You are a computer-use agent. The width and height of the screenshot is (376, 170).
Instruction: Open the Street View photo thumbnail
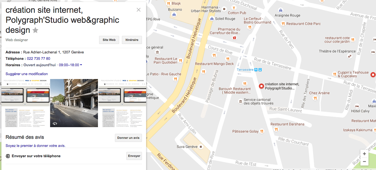[x=74, y=103]
